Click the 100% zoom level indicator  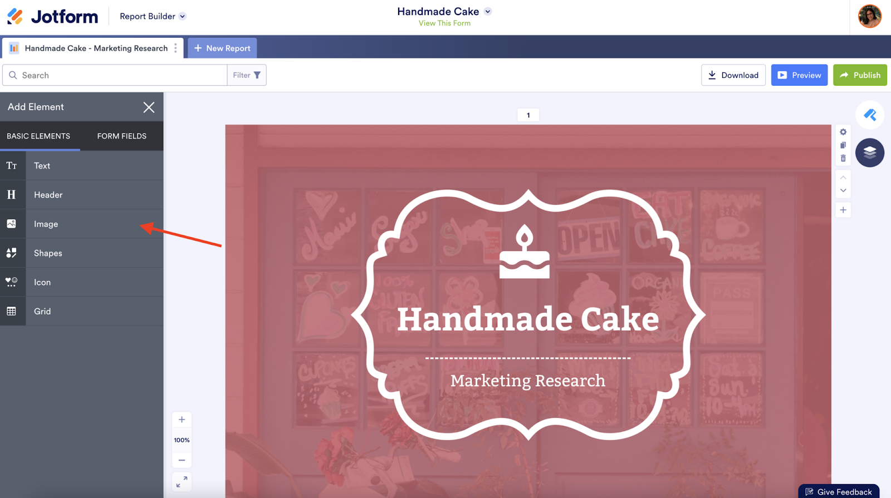pyautogui.click(x=182, y=440)
